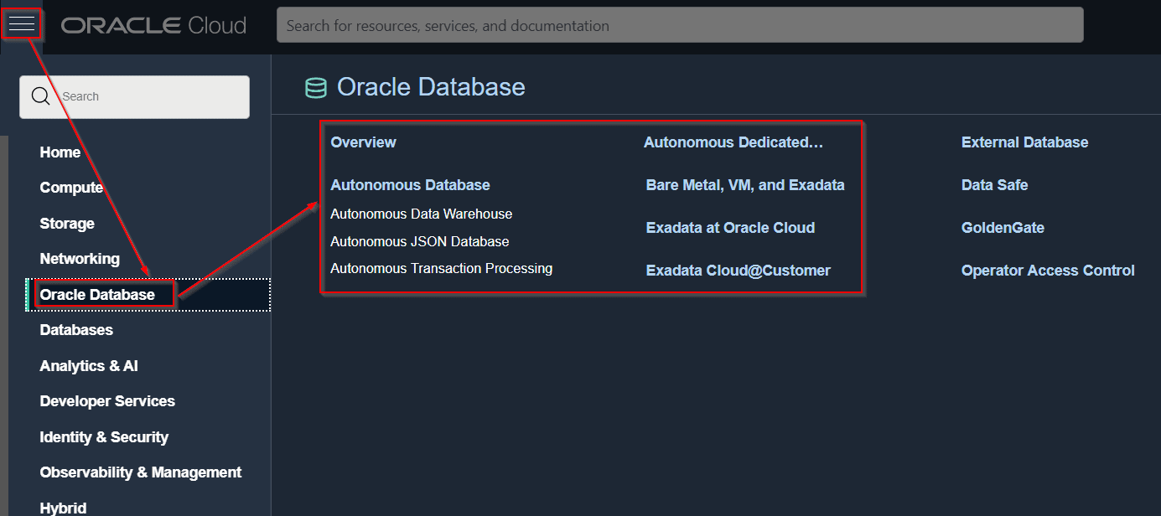Image resolution: width=1161 pixels, height=516 pixels.
Task: Click the Oracle Database heading icon
Action: coord(315,88)
